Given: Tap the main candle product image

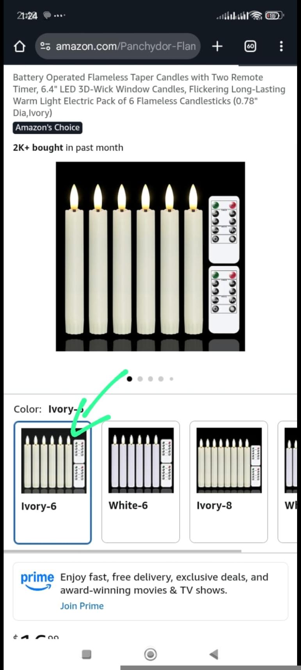Looking at the screenshot, I should (150, 256).
